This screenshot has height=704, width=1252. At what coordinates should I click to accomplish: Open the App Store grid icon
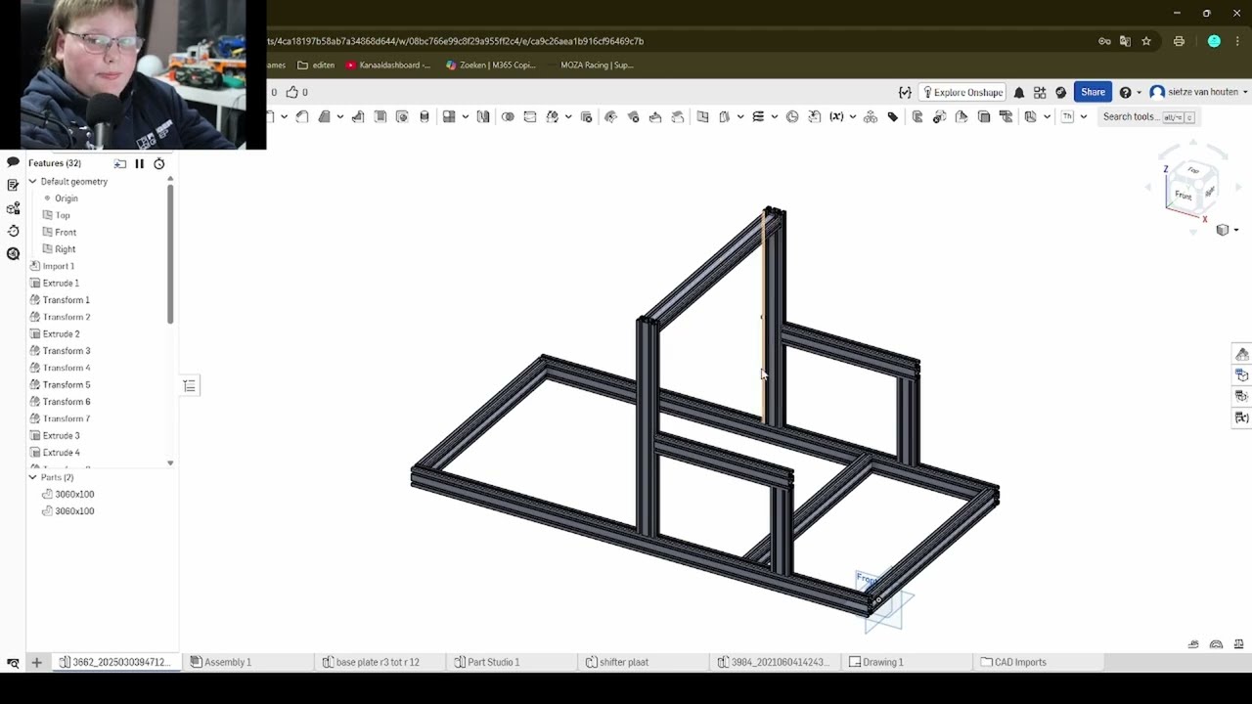[1040, 92]
